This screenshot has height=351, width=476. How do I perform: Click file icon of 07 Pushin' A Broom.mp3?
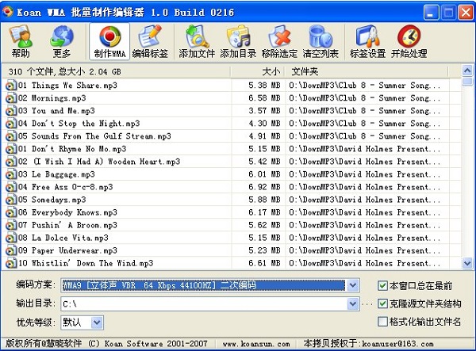coord(11,226)
